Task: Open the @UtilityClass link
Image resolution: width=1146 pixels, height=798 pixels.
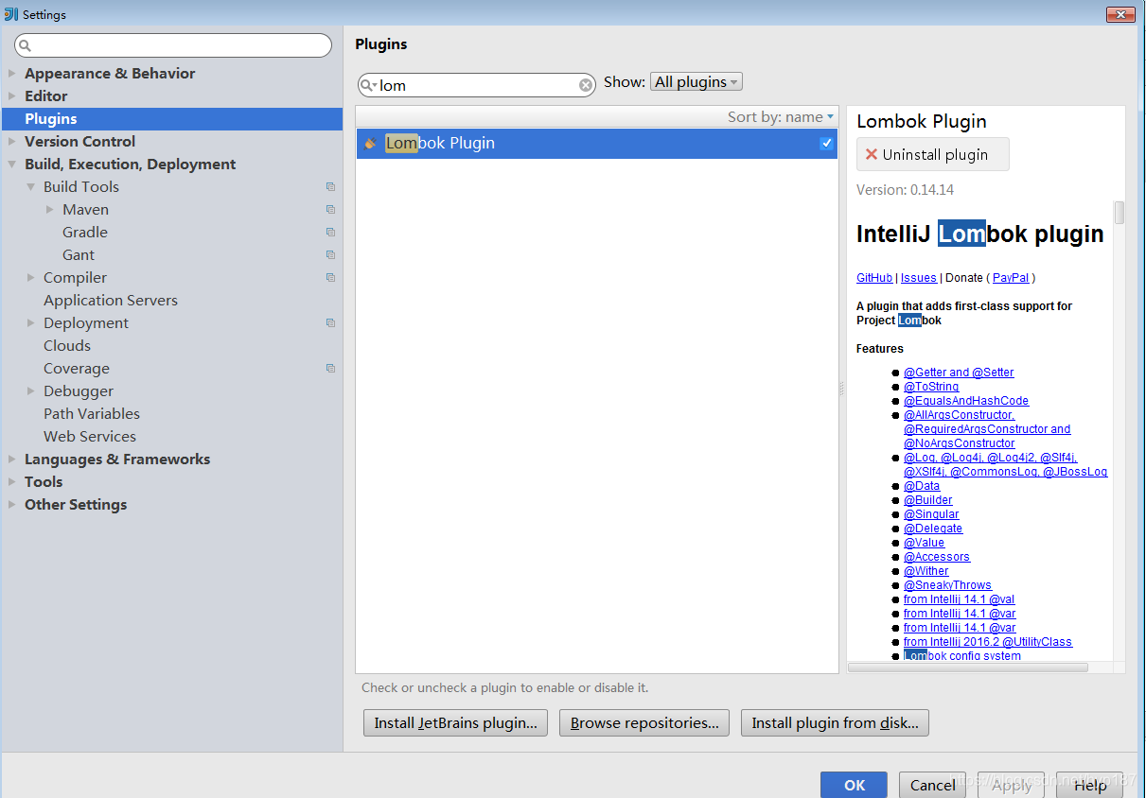Action: coord(988,642)
